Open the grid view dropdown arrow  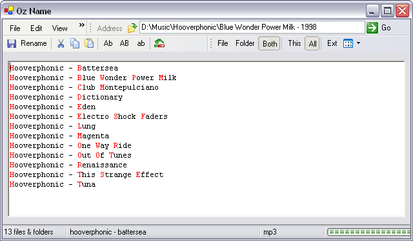click(359, 43)
